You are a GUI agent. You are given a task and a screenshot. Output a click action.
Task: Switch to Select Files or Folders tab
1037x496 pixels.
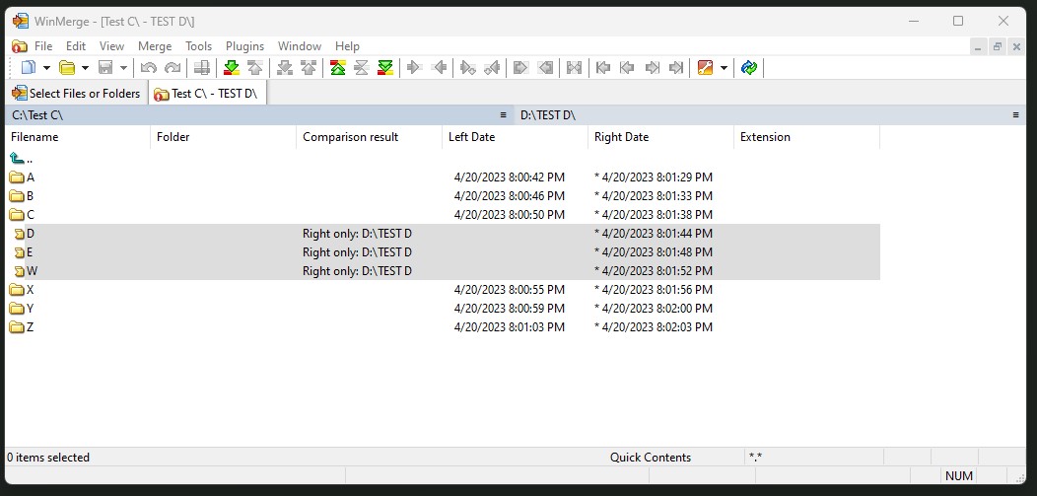click(77, 94)
